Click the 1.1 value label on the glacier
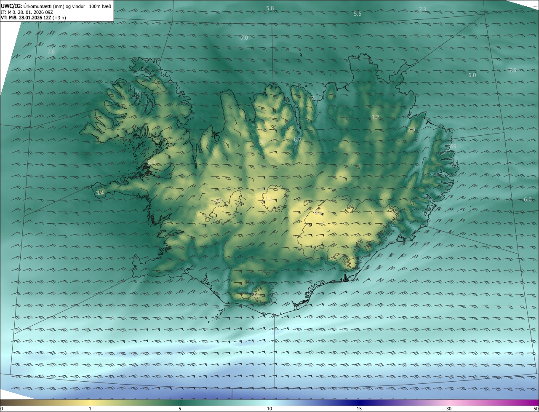Image resolution: width=539 pixels, height=412 pixels. pyautogui.click(x=268, y=199)
